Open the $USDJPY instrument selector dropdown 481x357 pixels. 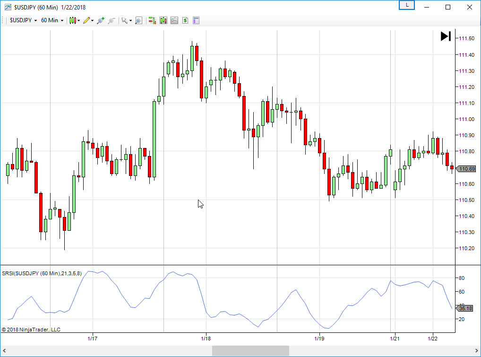(x=23, y=20)
